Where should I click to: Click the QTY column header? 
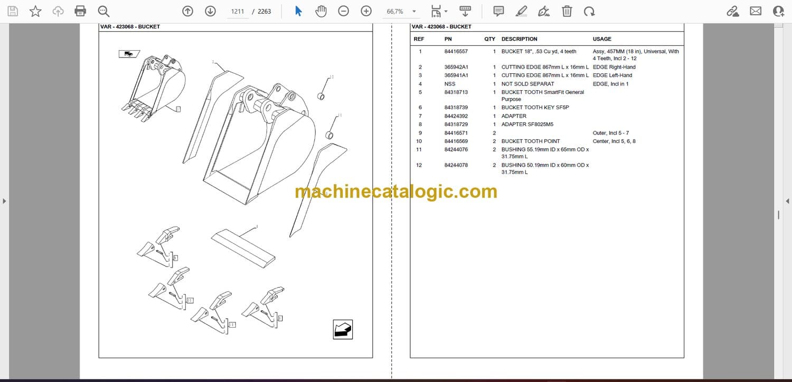(490, 39)
